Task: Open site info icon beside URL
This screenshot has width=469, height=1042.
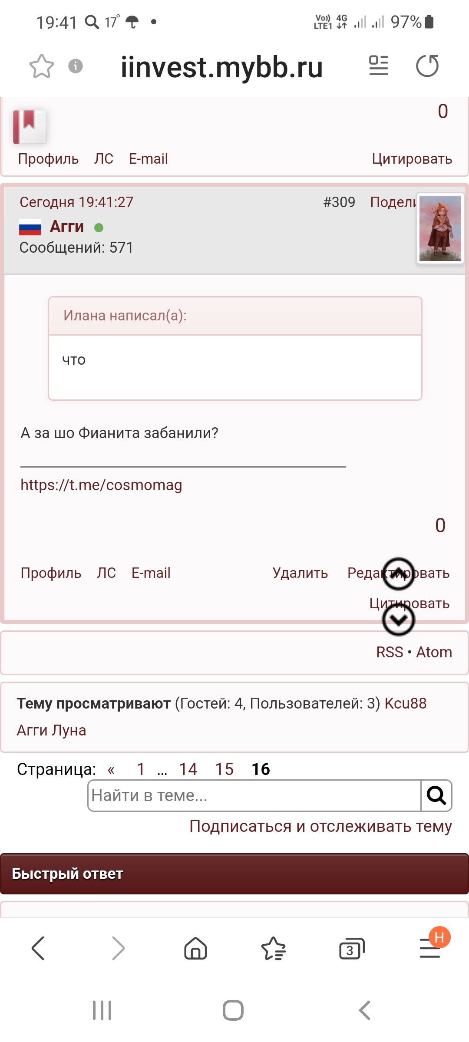Action: coord(76,66)
